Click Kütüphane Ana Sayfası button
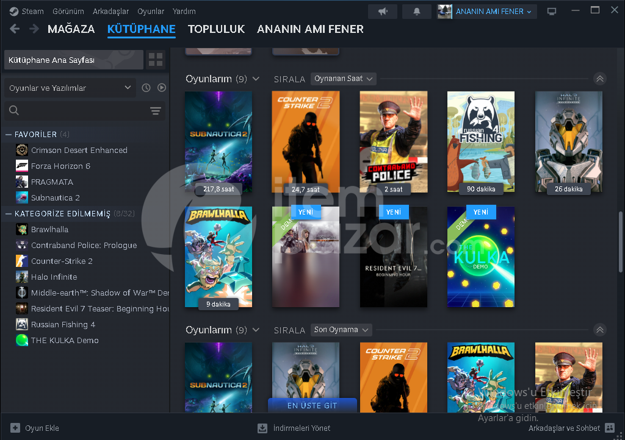The width and height of the screenshot is (625, 440). coord(74,60)
